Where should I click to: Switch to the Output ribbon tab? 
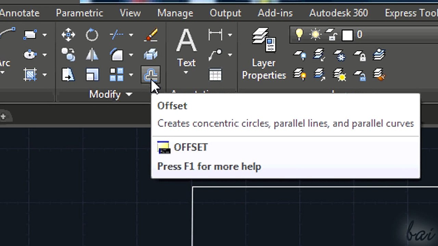pos(226,13)
